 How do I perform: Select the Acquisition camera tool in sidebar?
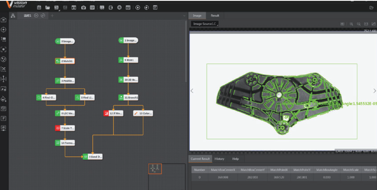click(x=3, y=19)
